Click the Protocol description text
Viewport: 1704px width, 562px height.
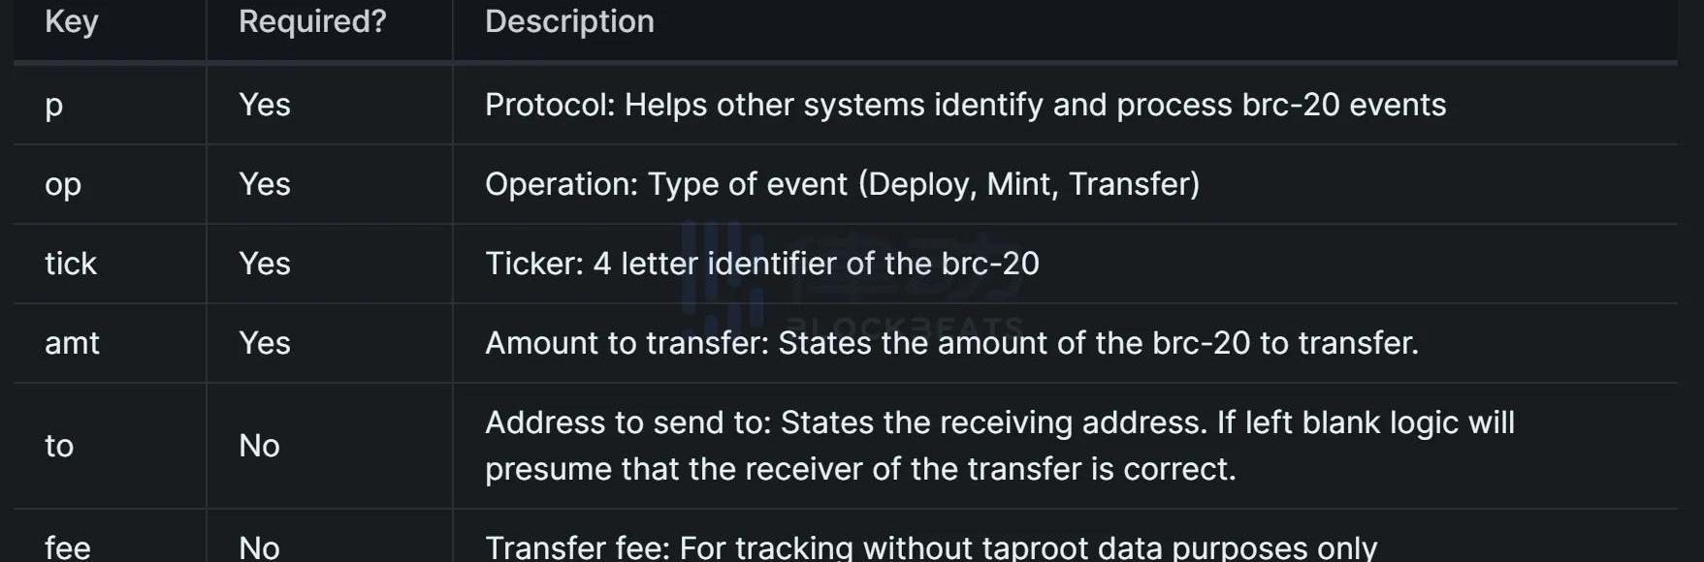pyautogui.click(x=965, y=105)
